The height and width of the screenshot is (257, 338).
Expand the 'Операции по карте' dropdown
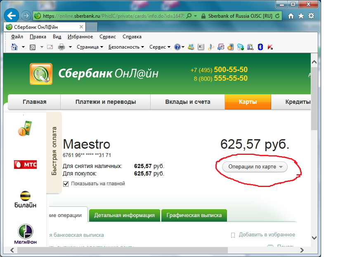(x=255, y=167)
